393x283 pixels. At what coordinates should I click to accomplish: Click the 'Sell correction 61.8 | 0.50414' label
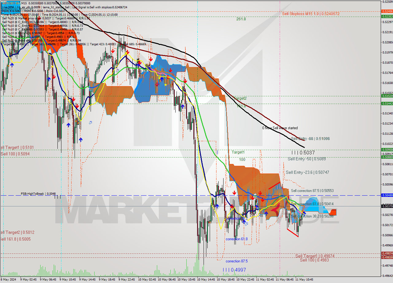coord(312,204)
